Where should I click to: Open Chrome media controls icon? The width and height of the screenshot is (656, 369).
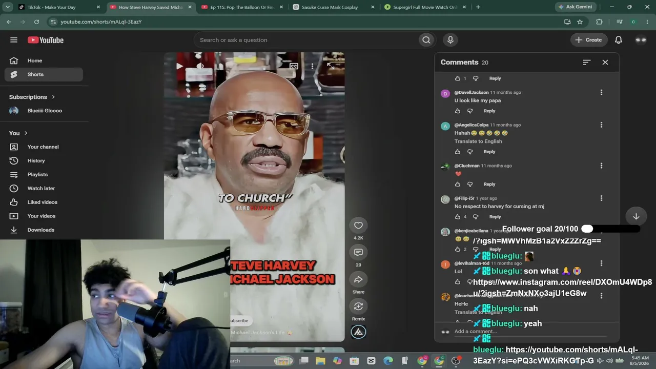(x=620, y=22)
